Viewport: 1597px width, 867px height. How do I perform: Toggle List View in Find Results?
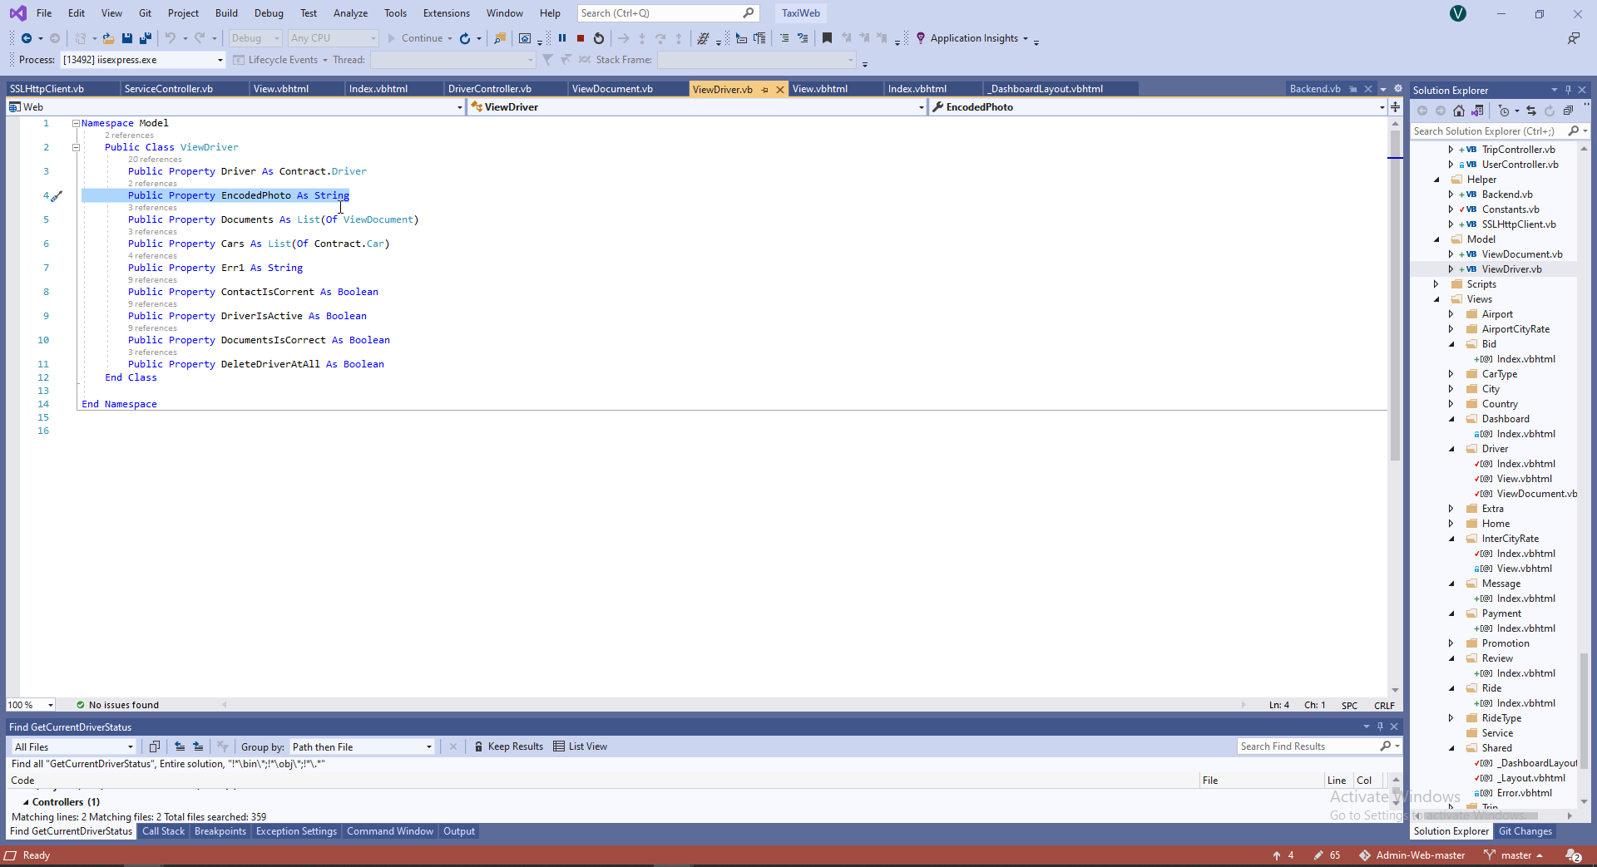click(581, 746)
